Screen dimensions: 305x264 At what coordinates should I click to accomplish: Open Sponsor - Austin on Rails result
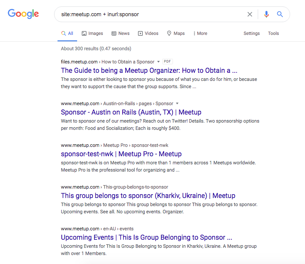tap(131, 112)
